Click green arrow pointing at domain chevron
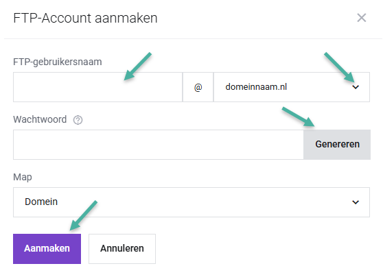Viewport: 383px width, 277px height. [339, 67]
